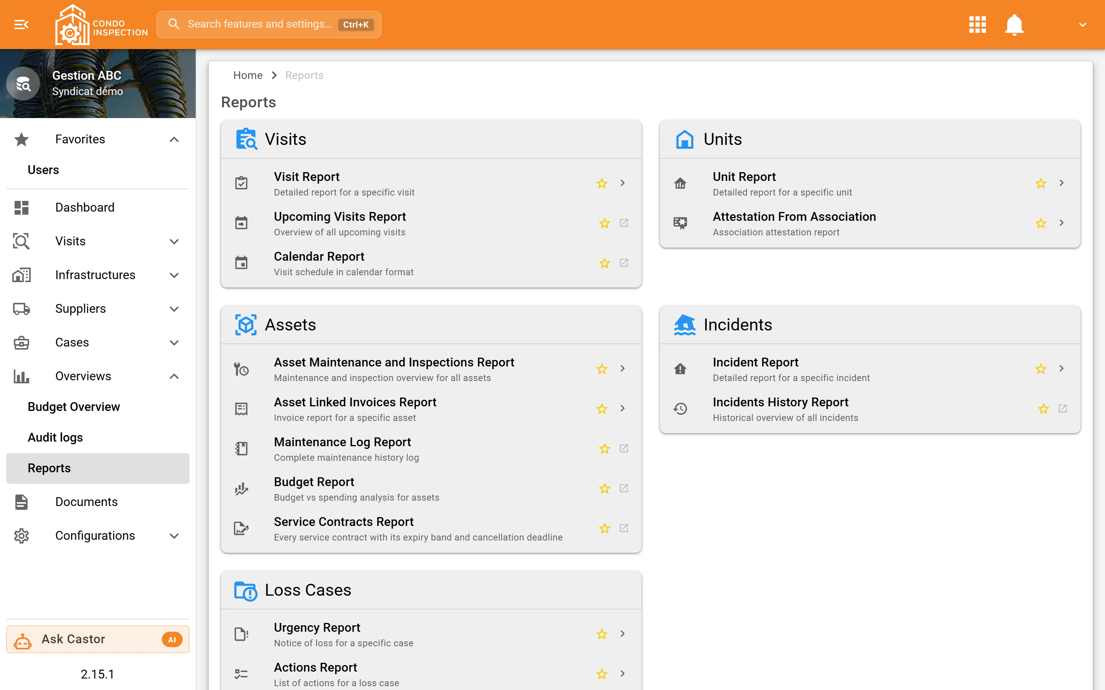
Task: Click the Condo Inspection logo
Action: click(101, 25)
